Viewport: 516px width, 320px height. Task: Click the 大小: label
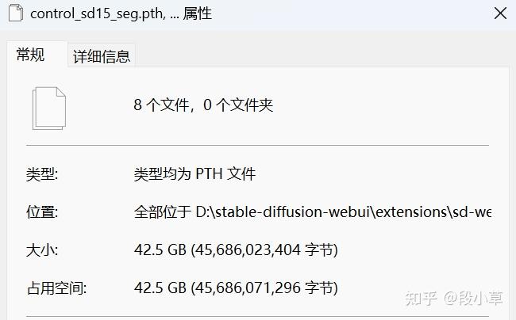(x=42, y=250)
